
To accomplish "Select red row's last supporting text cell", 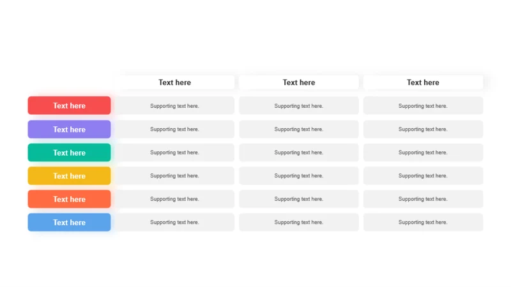I will pos(423,105).
